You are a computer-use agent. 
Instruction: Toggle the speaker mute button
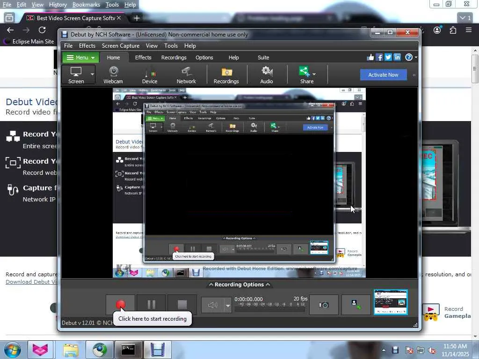(213, 305)
